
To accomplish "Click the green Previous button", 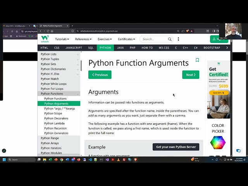I will coord(100,75).
